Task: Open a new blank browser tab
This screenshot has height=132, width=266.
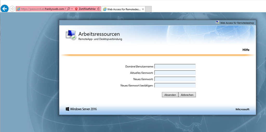Action: click(x=148, y=9)
